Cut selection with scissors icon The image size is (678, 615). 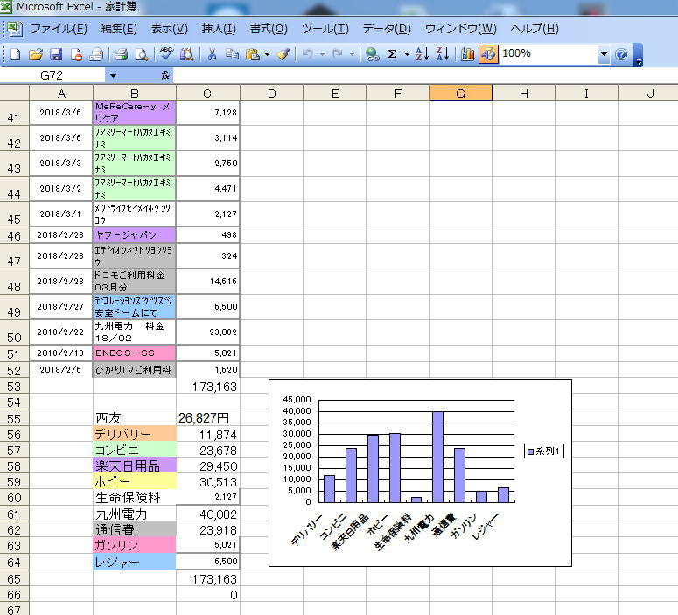pos(212,54)
